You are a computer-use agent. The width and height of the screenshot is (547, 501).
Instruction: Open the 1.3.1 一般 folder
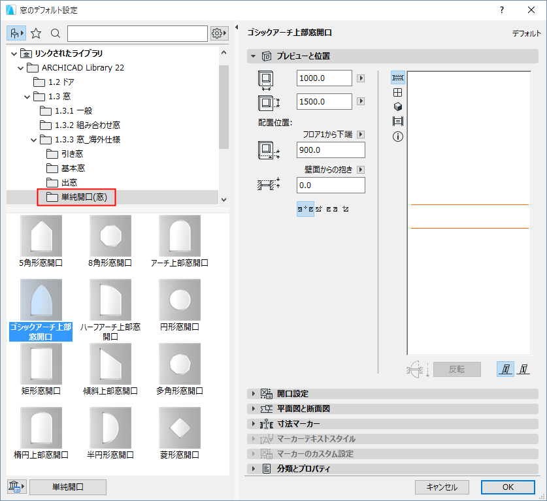[x=66, y=111]
